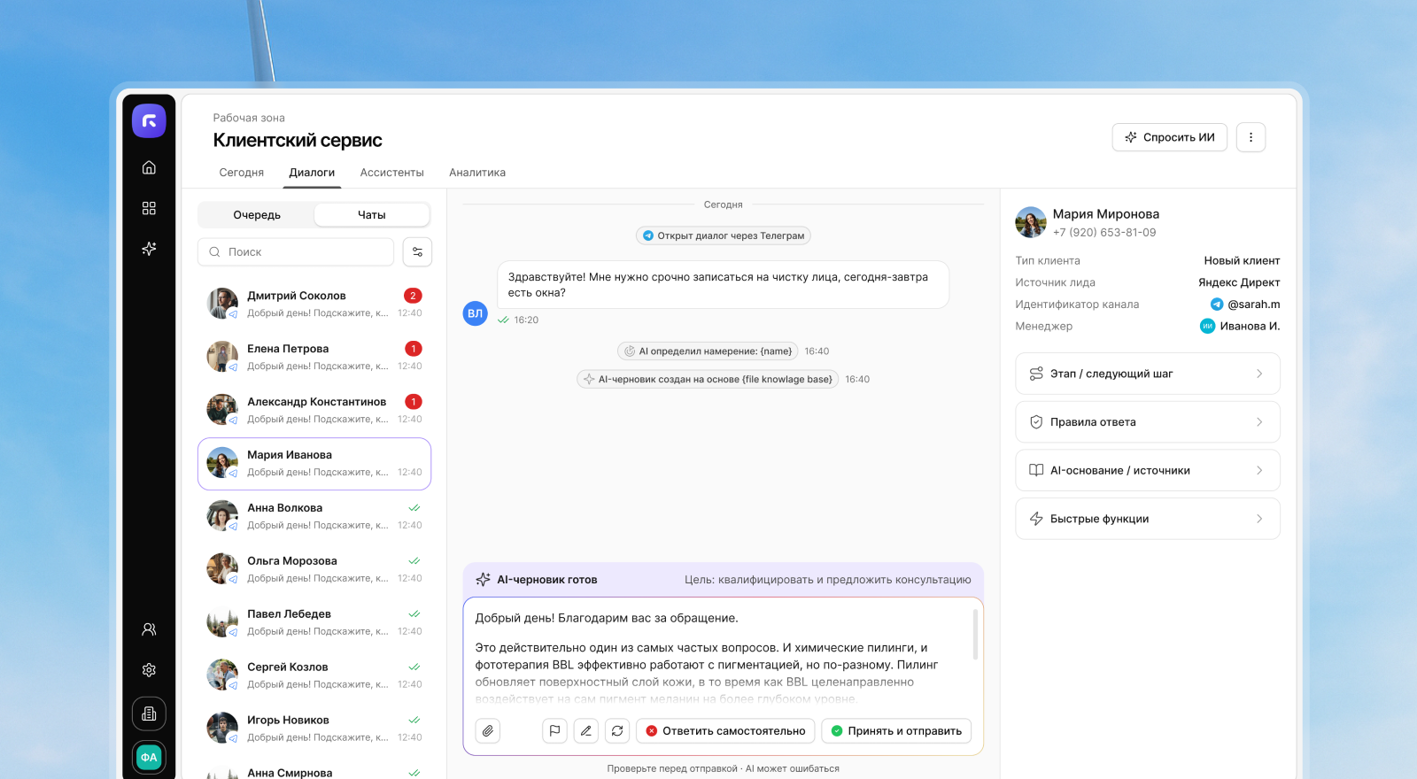The image size is (1417, 779).
Task: Open chat with Анна Волкова
Action: [314, 516]
